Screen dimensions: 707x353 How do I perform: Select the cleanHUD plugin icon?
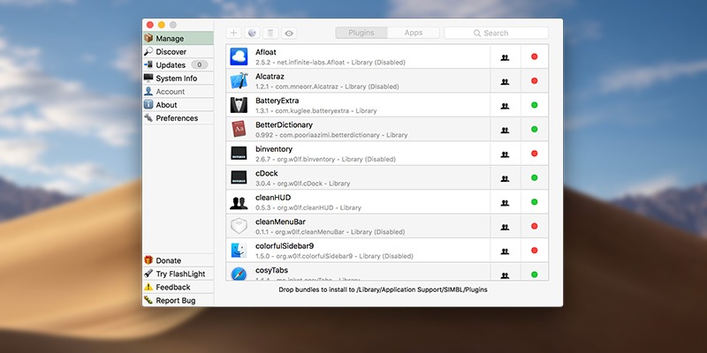pyautogui.click(x=239, y=202)
